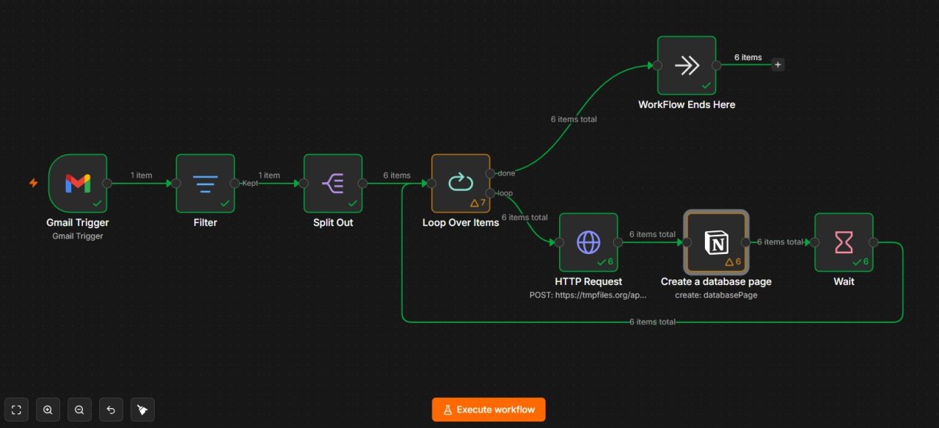Viewport: 939px width, 428px height.
Task: Open the Gmail Trigger node
Action: [x=78, y=183]
